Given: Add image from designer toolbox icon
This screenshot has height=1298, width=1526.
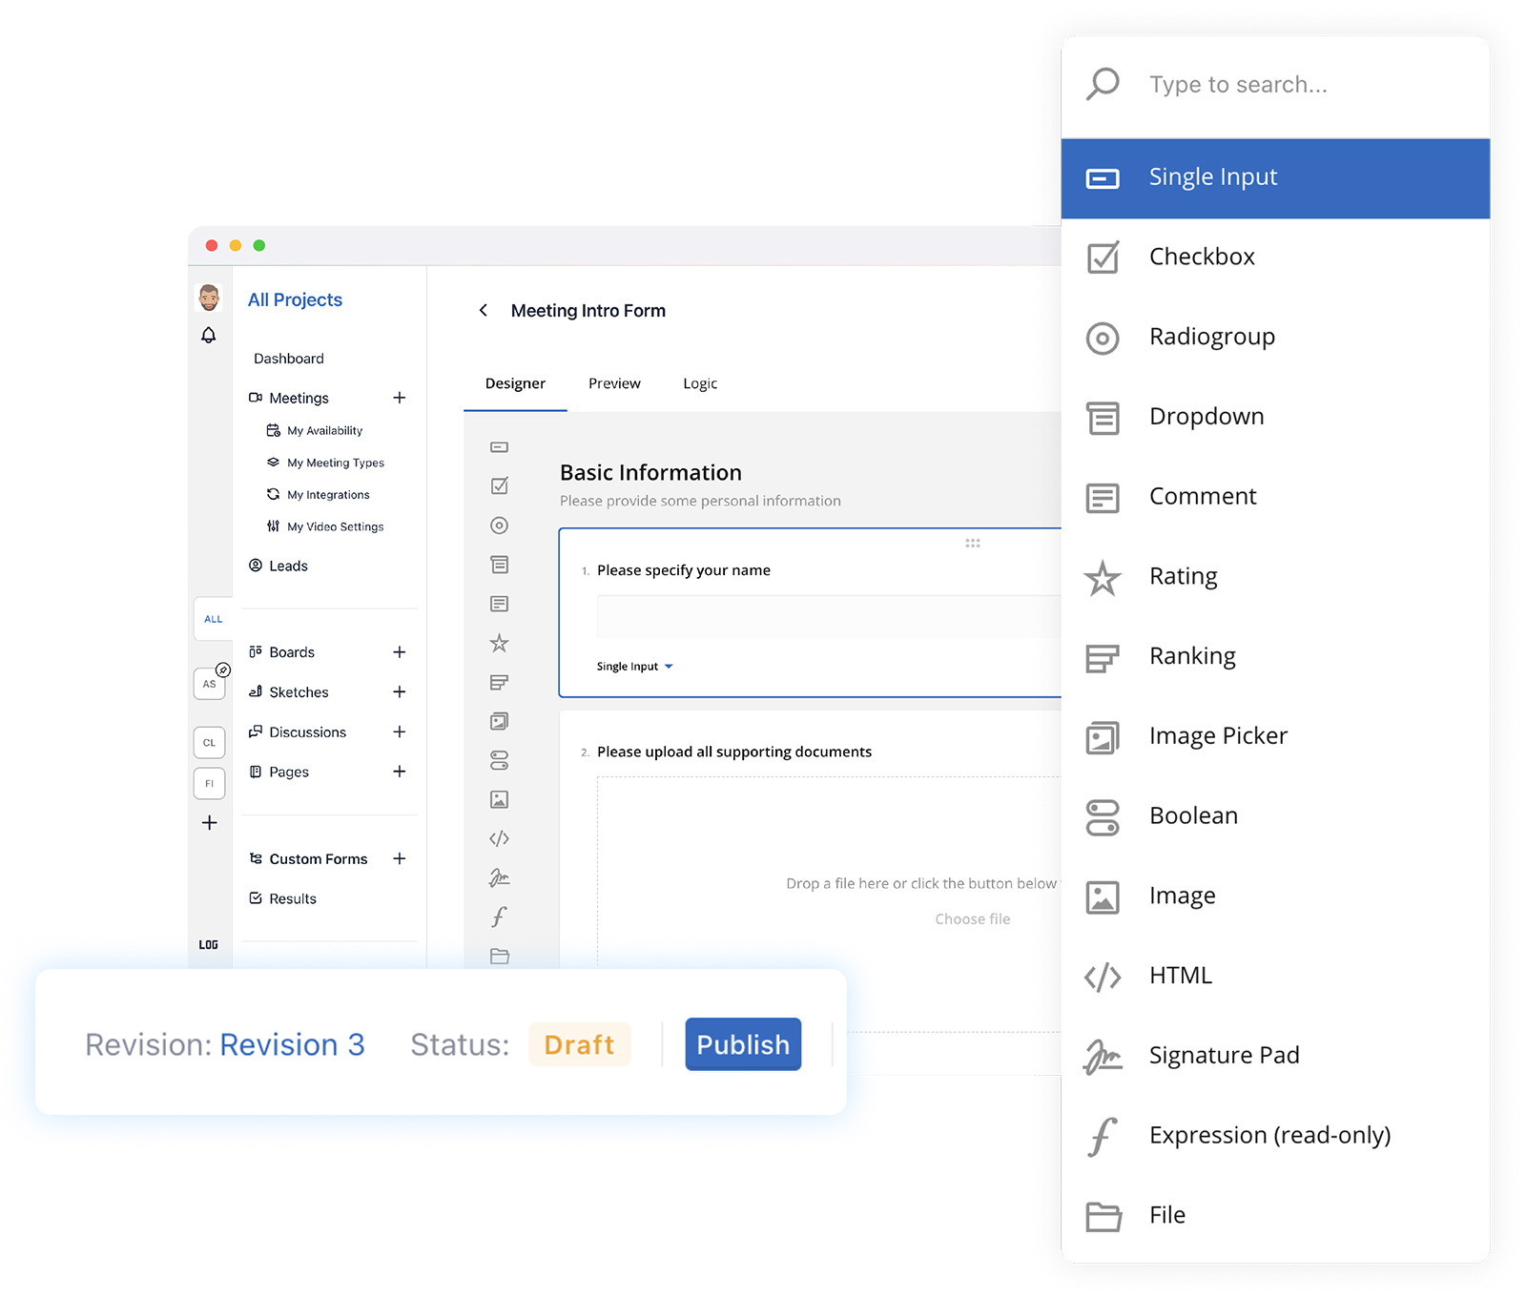Looking at the screenshot, I should [x=499, y=799].
